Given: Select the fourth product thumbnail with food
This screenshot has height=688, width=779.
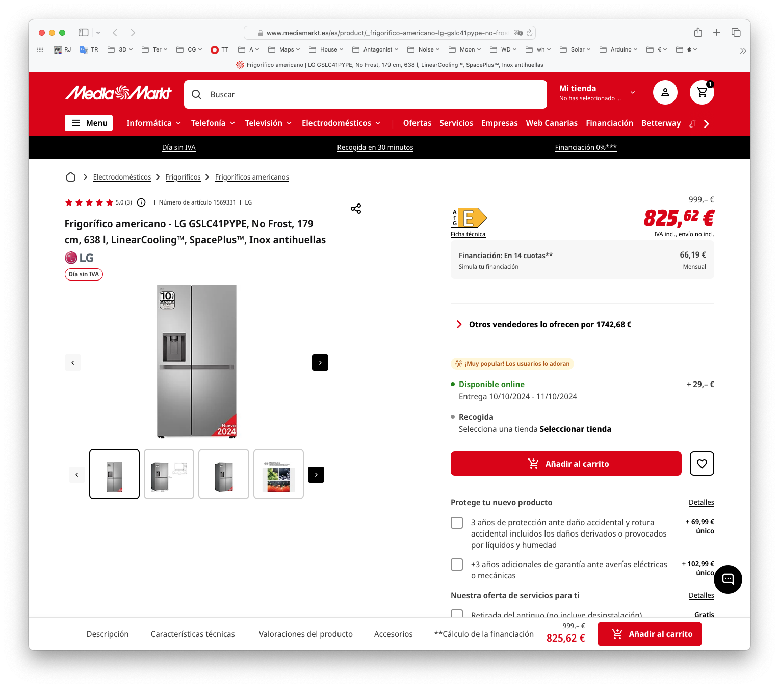Looking at the screenshot, I should [x=278, y=474].
